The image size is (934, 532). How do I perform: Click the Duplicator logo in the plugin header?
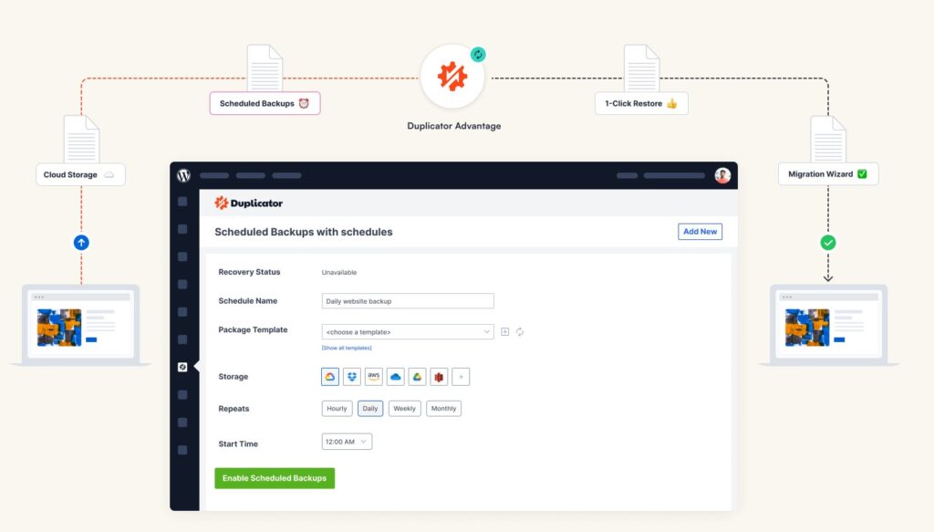pyautogui.click(x=248, y=203)
